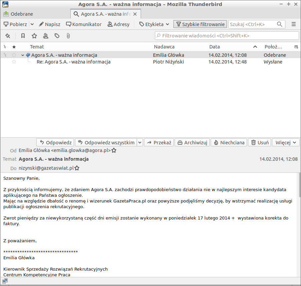Open the hamburger application menu
This screenshot has width=301, height=286.
294,24
